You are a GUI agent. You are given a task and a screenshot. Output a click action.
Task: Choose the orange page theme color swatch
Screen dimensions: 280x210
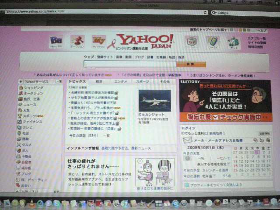pos(240,30)
